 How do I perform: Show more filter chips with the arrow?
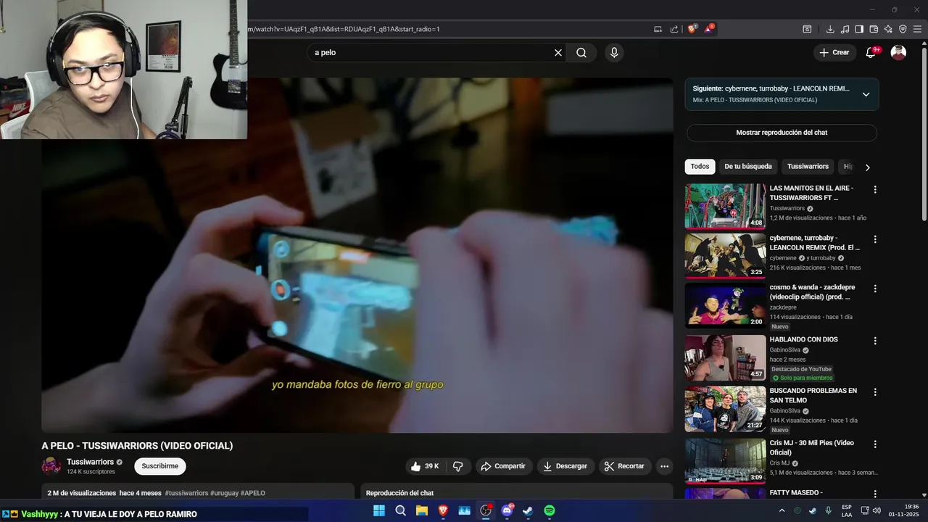[x=867, y=167]
